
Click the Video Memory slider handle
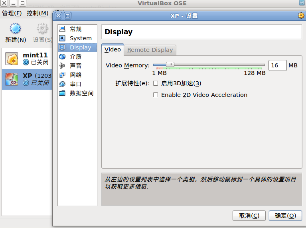point(170,64)
